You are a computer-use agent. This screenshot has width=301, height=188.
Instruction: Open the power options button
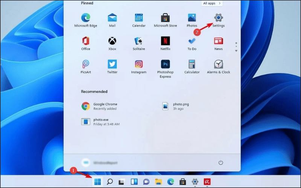pyautogui.click(x=220, y=162)
